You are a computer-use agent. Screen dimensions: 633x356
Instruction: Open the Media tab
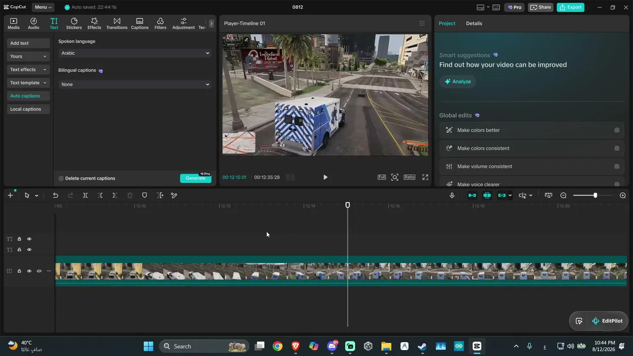(13, 23)
